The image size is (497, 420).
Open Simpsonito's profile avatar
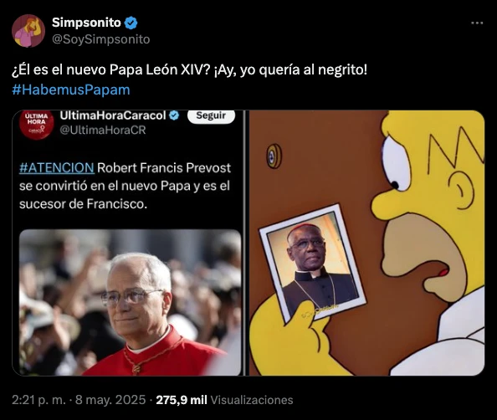coord(28,31)
